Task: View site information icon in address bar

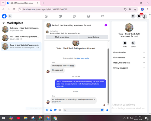Action: pos(20,9)
